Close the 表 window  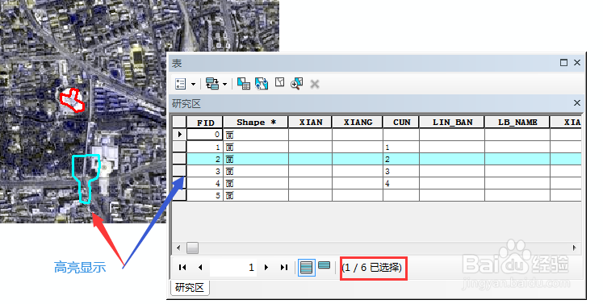(x=577, y=62)
